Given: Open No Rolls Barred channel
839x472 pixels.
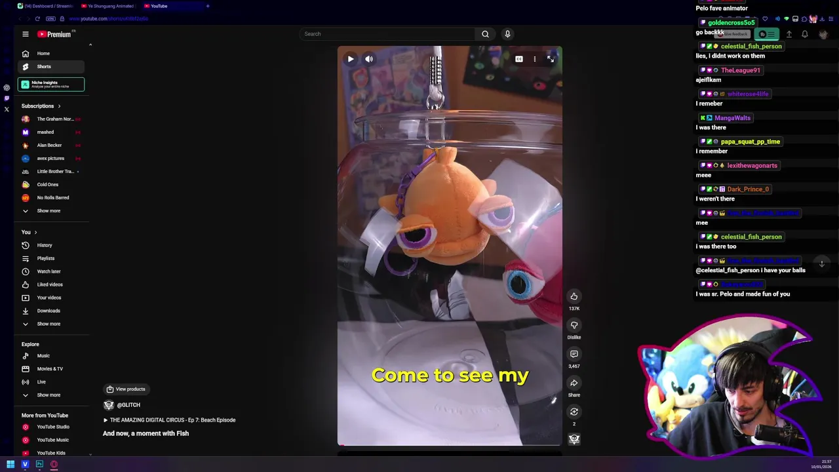Looking at the screenshot, I should 51,197.
